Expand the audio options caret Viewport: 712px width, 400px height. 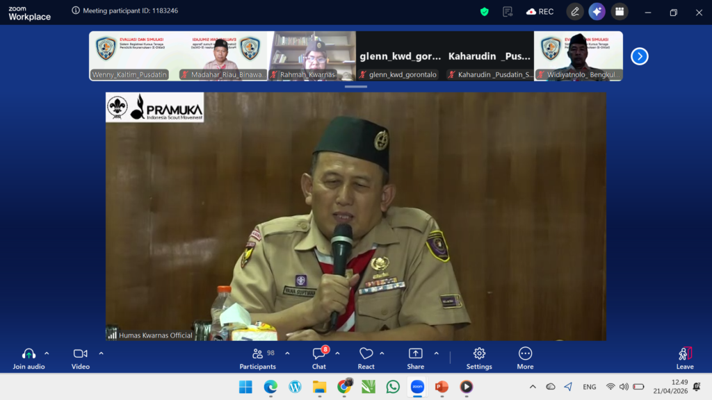tap(47, 353)
